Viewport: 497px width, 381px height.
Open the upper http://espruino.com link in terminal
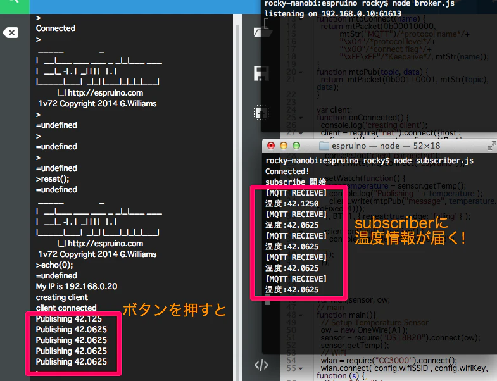[105, 93]
